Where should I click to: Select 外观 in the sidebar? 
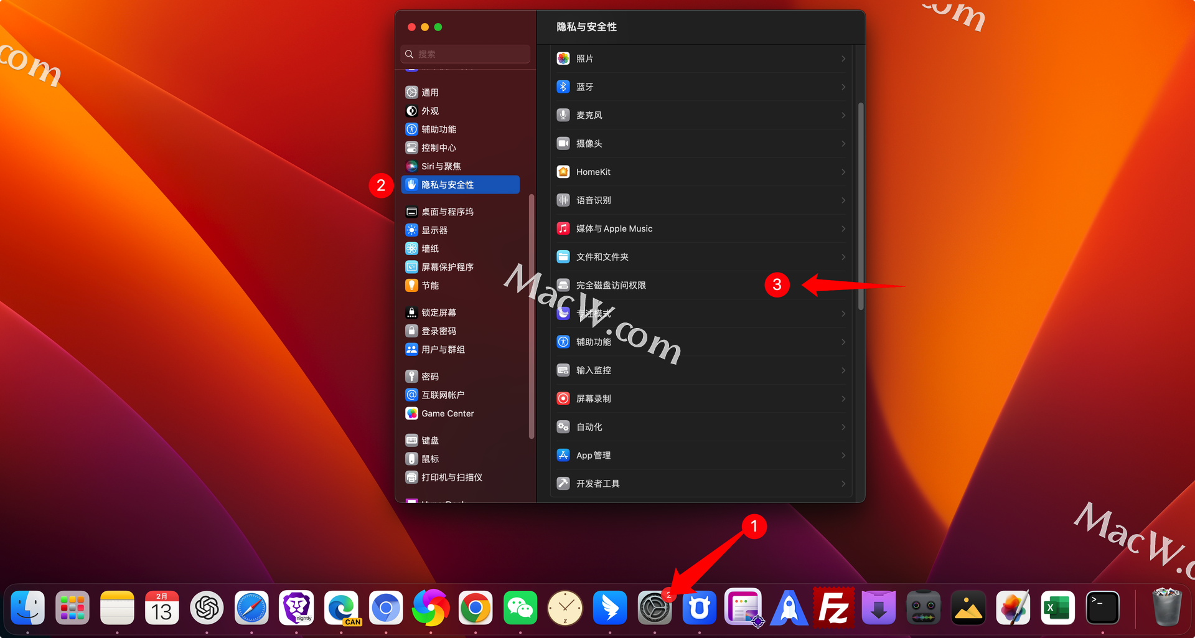click(x=461, y=111)
